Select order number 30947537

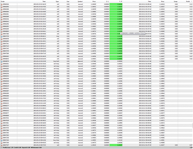6,145
